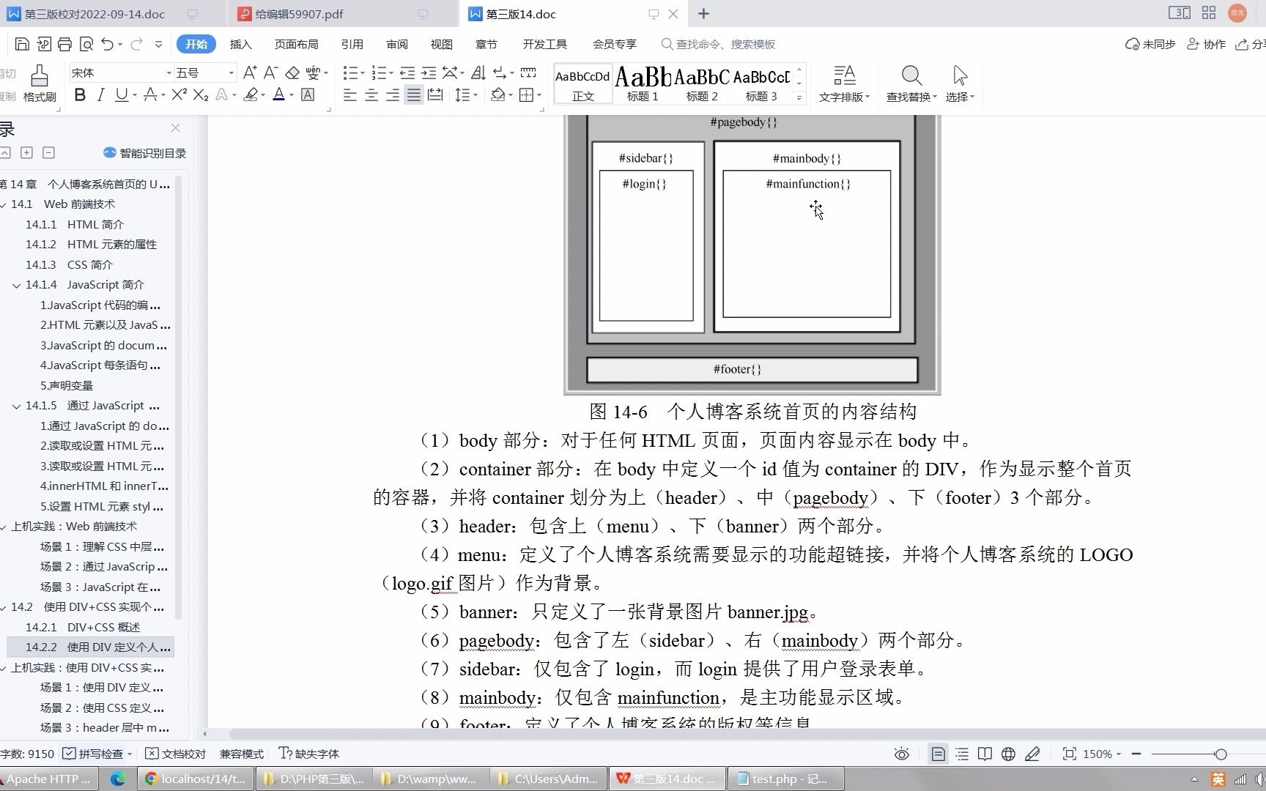The image size is (1266, 791).
Task: Switch to eye protection mode icon
Action: 902,754
